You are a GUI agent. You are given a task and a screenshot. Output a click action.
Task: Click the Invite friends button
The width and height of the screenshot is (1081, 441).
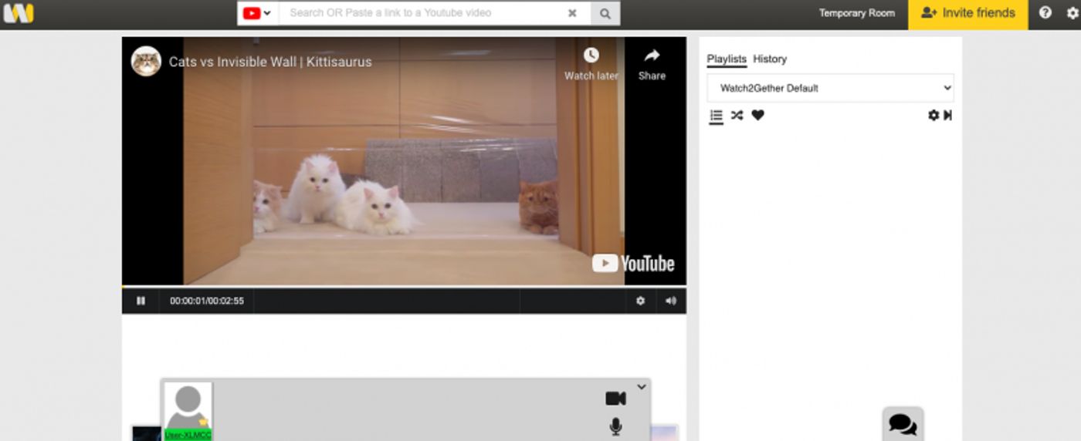pos(967,13)
